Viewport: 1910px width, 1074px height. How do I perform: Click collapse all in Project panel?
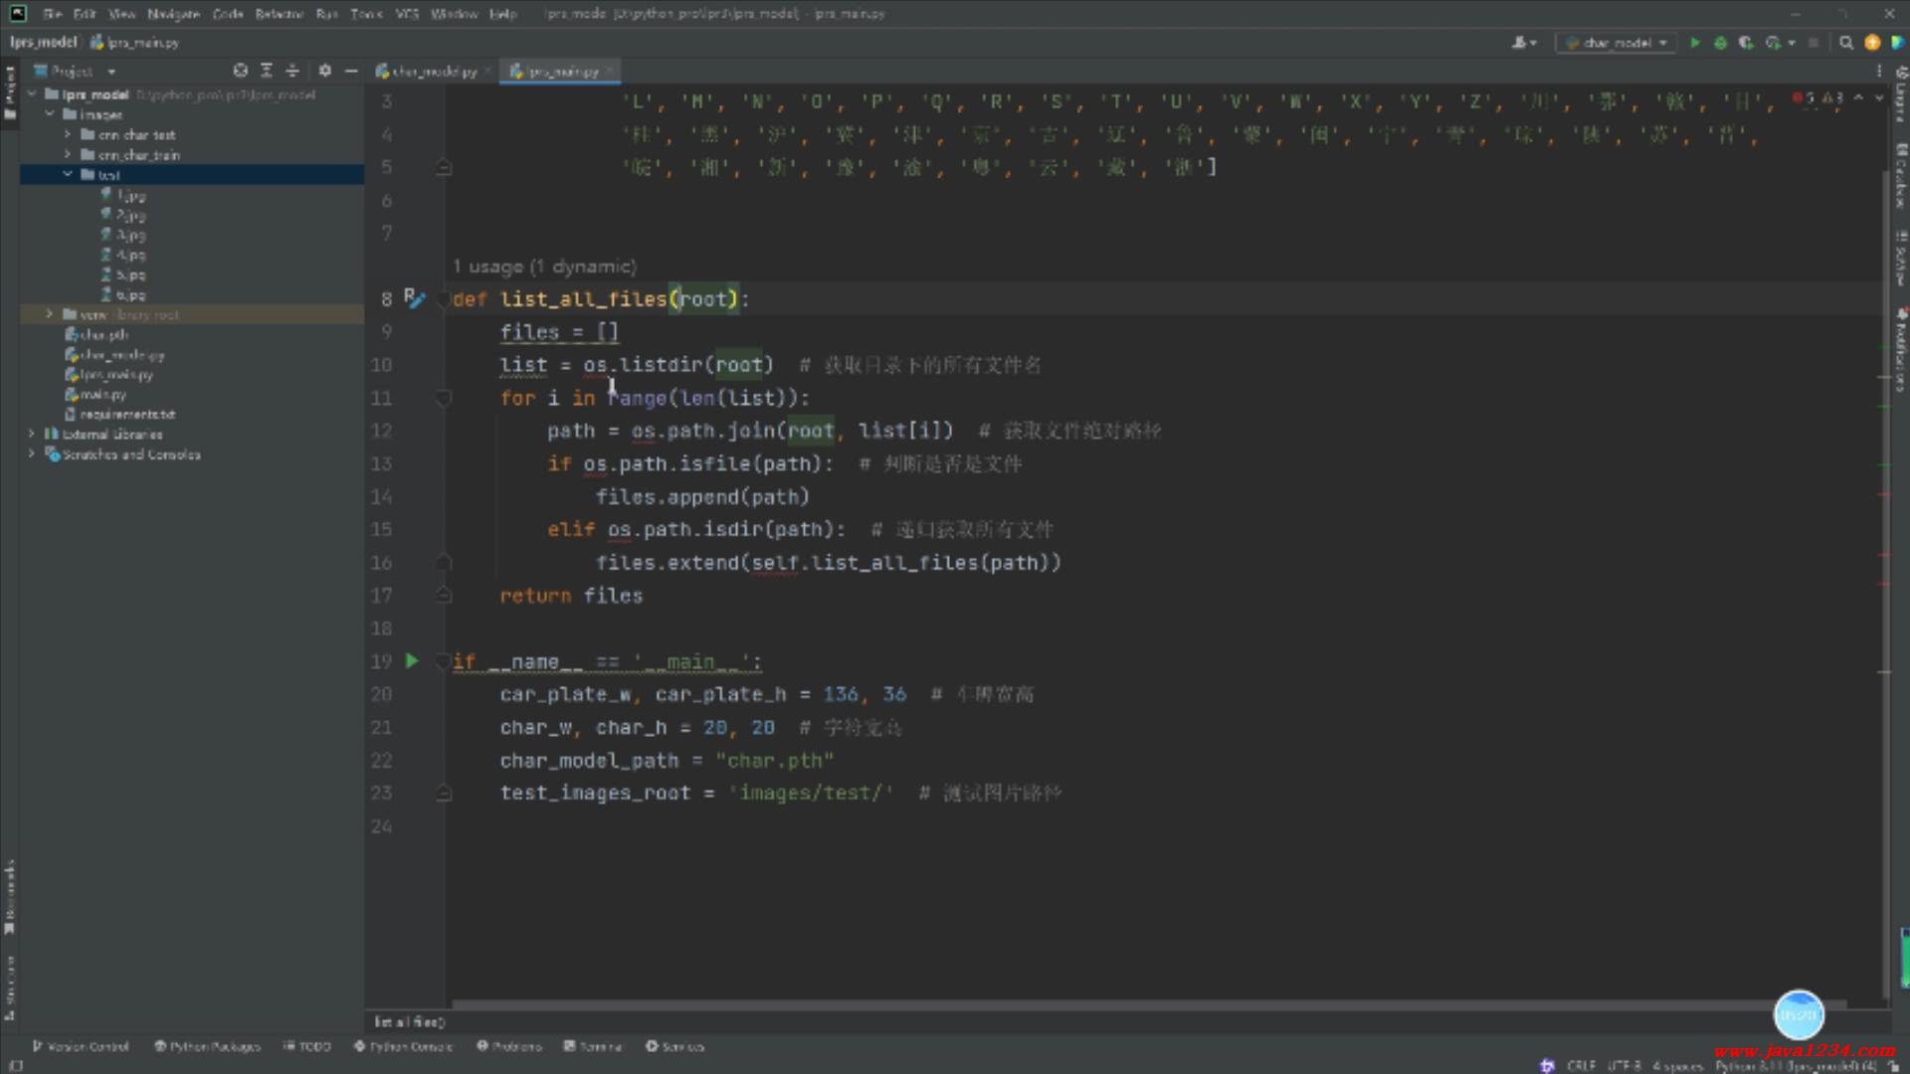pyautogui.click(x=292, y=71)
